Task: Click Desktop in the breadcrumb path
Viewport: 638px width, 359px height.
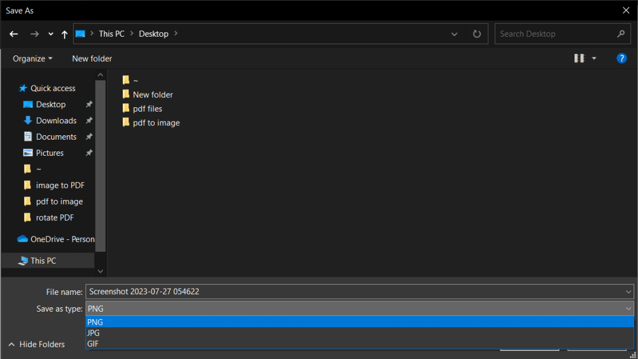Action: point(155,34)
